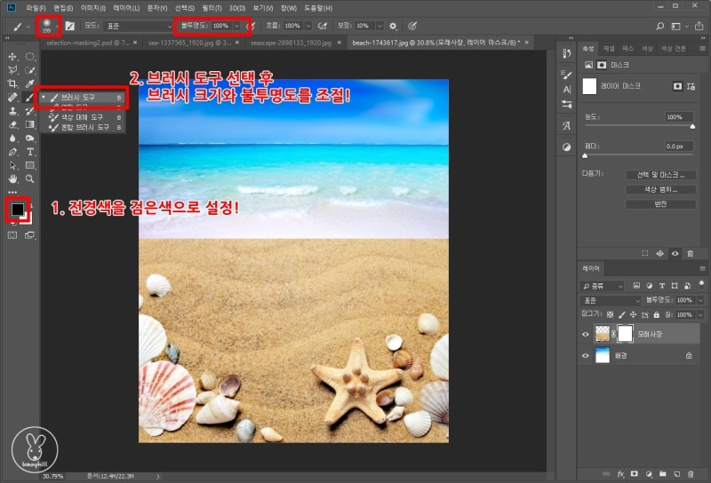Click the fx layer style icon
The height and width of the screenshot is (483, 711).
(x=621, y=475)
